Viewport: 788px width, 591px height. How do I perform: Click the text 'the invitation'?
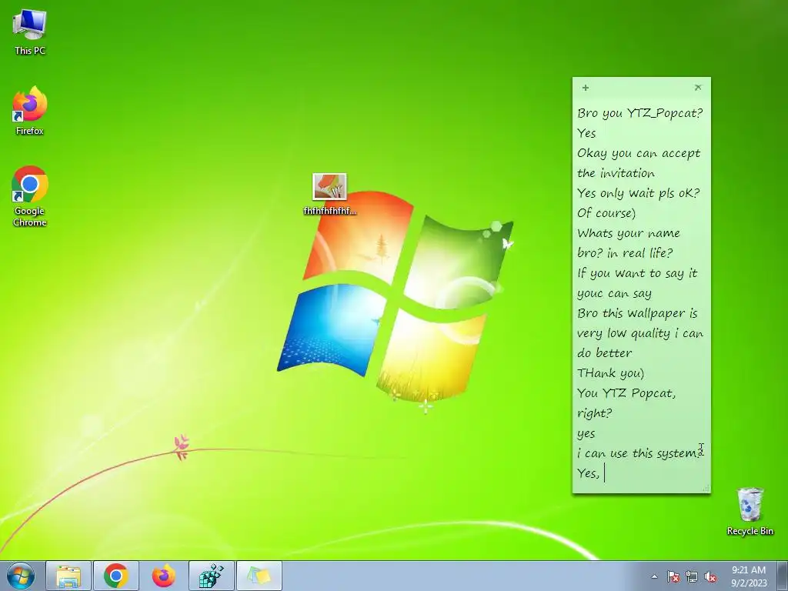(x=616, y=173)
